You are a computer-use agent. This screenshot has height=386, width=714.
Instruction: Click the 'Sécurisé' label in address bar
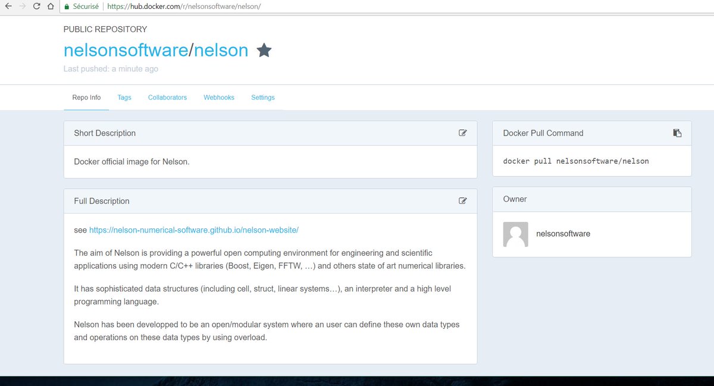(x=86, y=7)
